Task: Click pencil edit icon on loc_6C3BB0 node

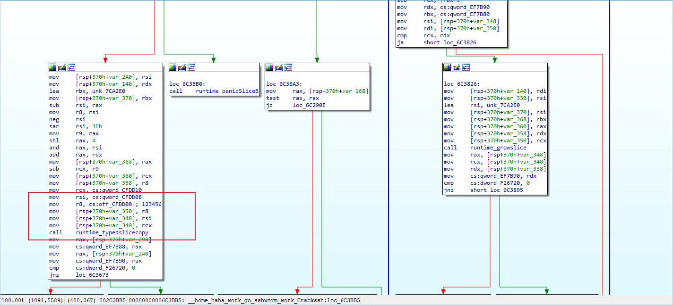Action: (x=182, y=67)
